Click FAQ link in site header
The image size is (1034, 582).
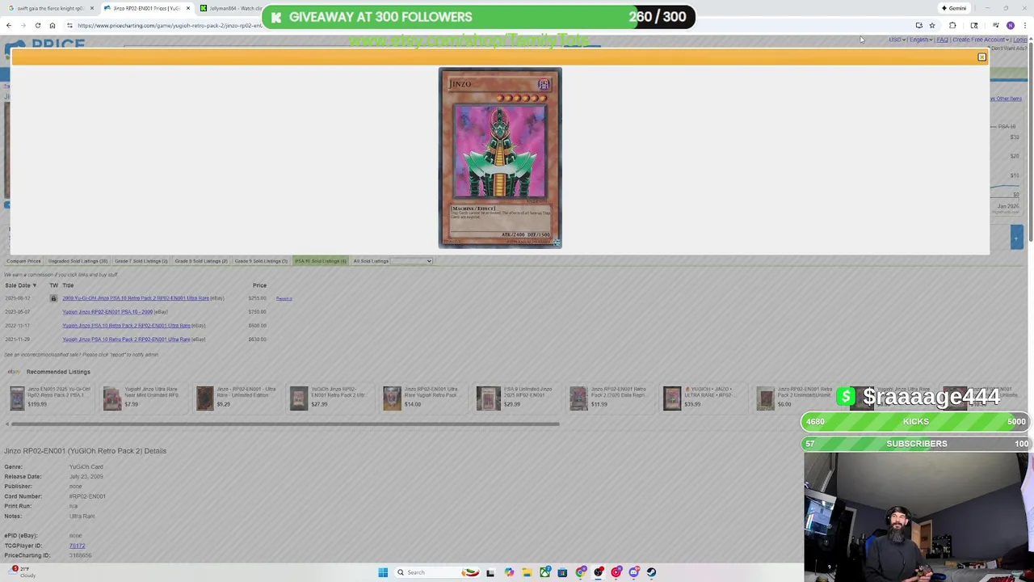(942, 40)
